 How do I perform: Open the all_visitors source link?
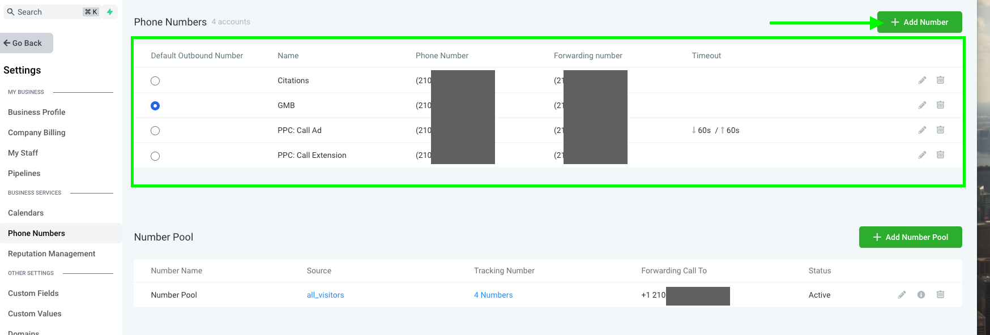(325, 295)
